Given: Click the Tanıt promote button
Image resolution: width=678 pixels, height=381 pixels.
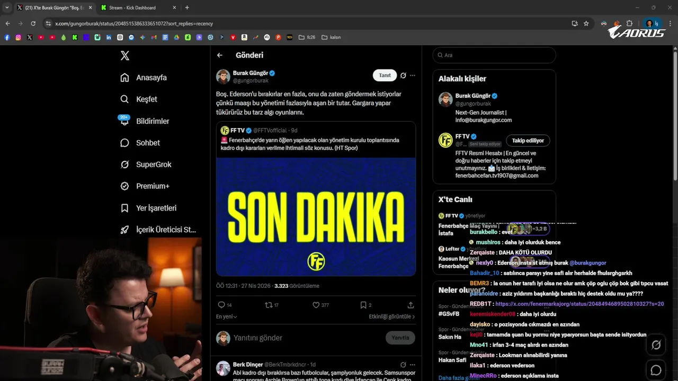Looking at the screenshot, I should [x=385, y=75].
